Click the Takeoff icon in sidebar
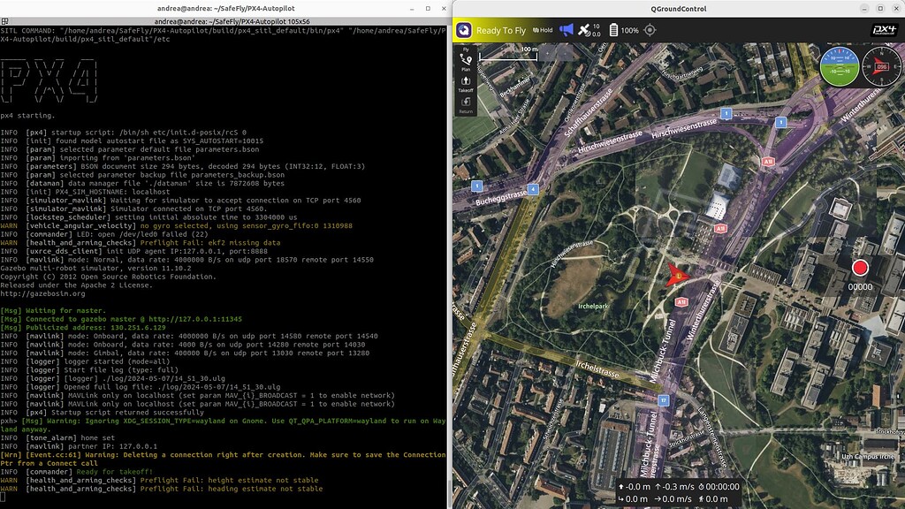Viewport: 905px width, 509px height. [466, 80]
